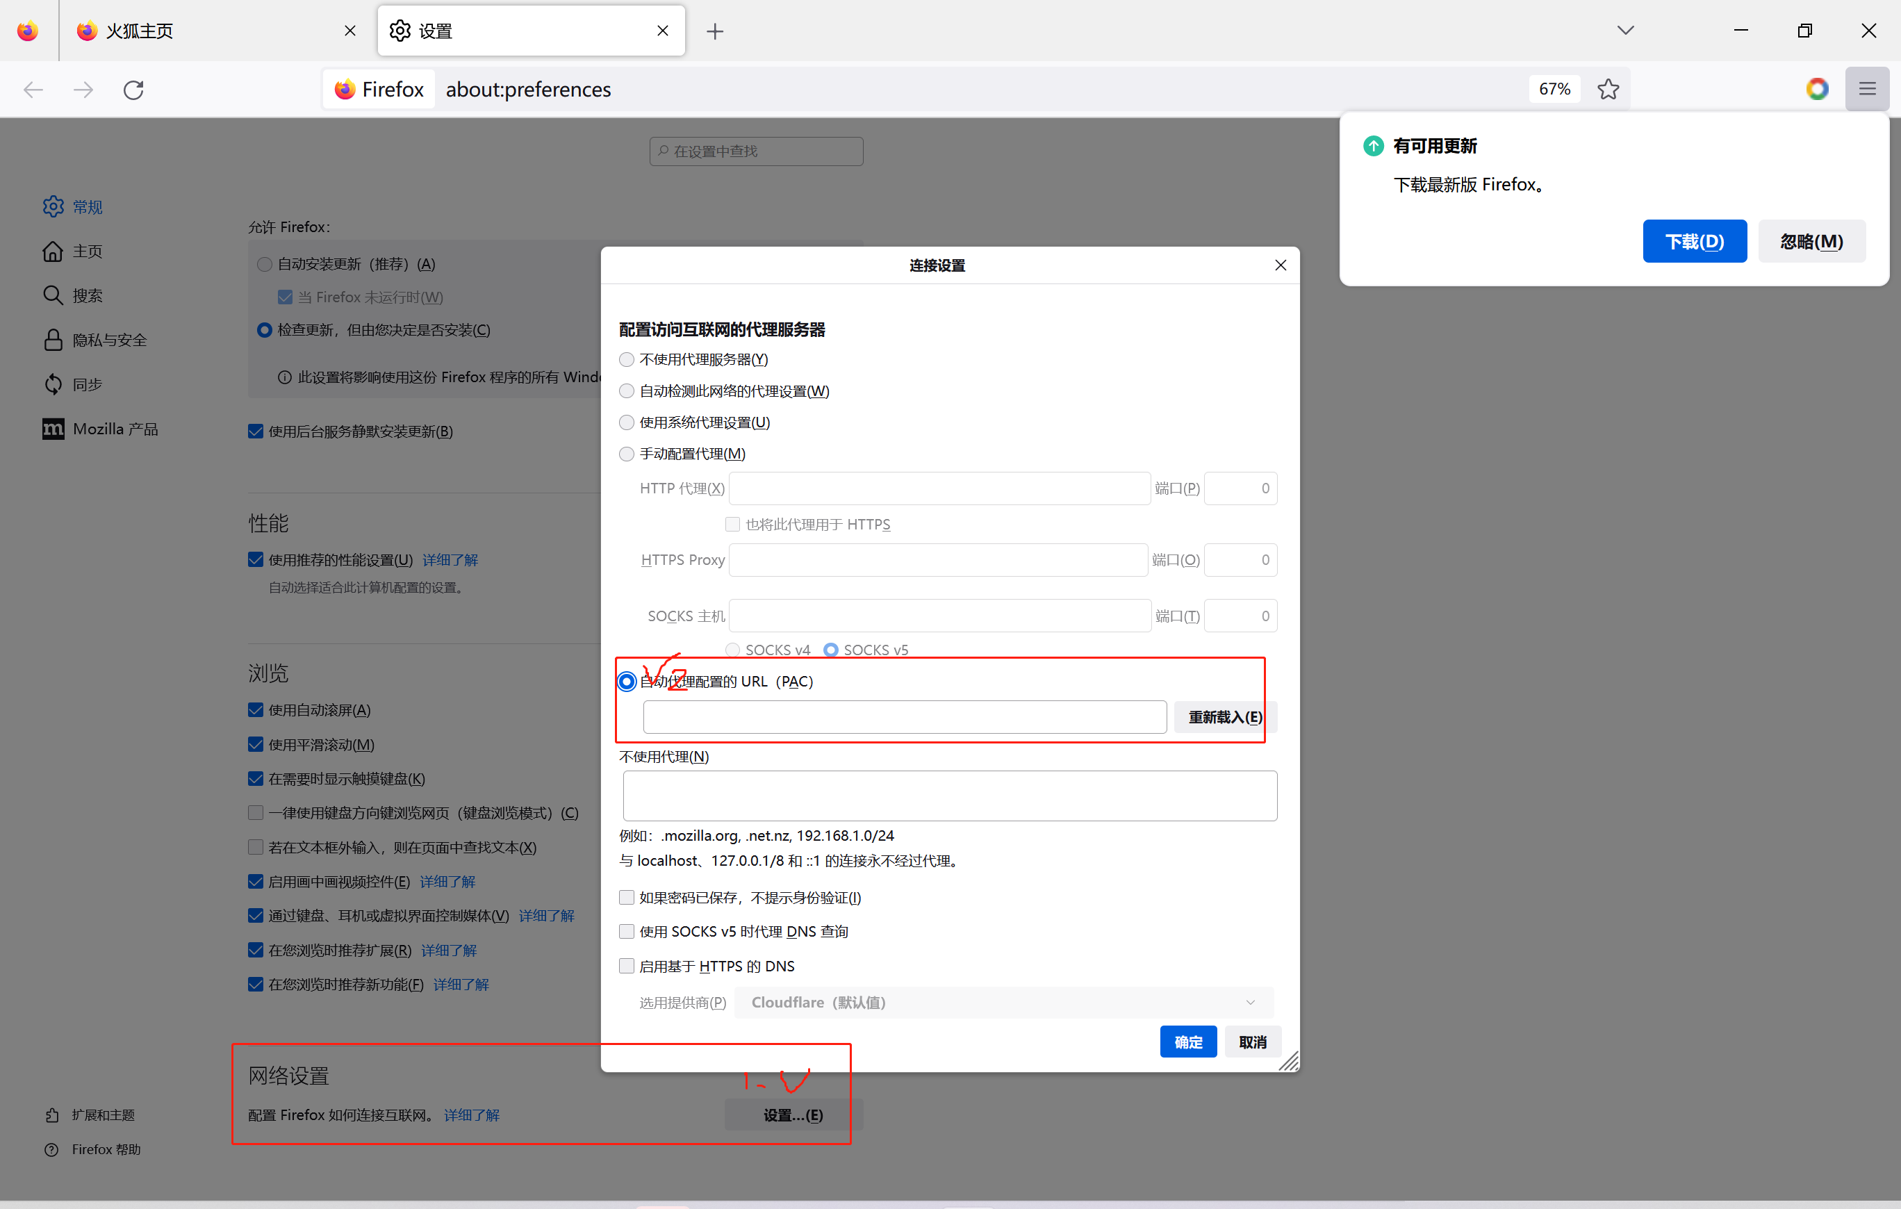Select the no proxy (不使用代理服务器) radio option
This screenshot has height=1209, width=1901.
tap(627, 359)
